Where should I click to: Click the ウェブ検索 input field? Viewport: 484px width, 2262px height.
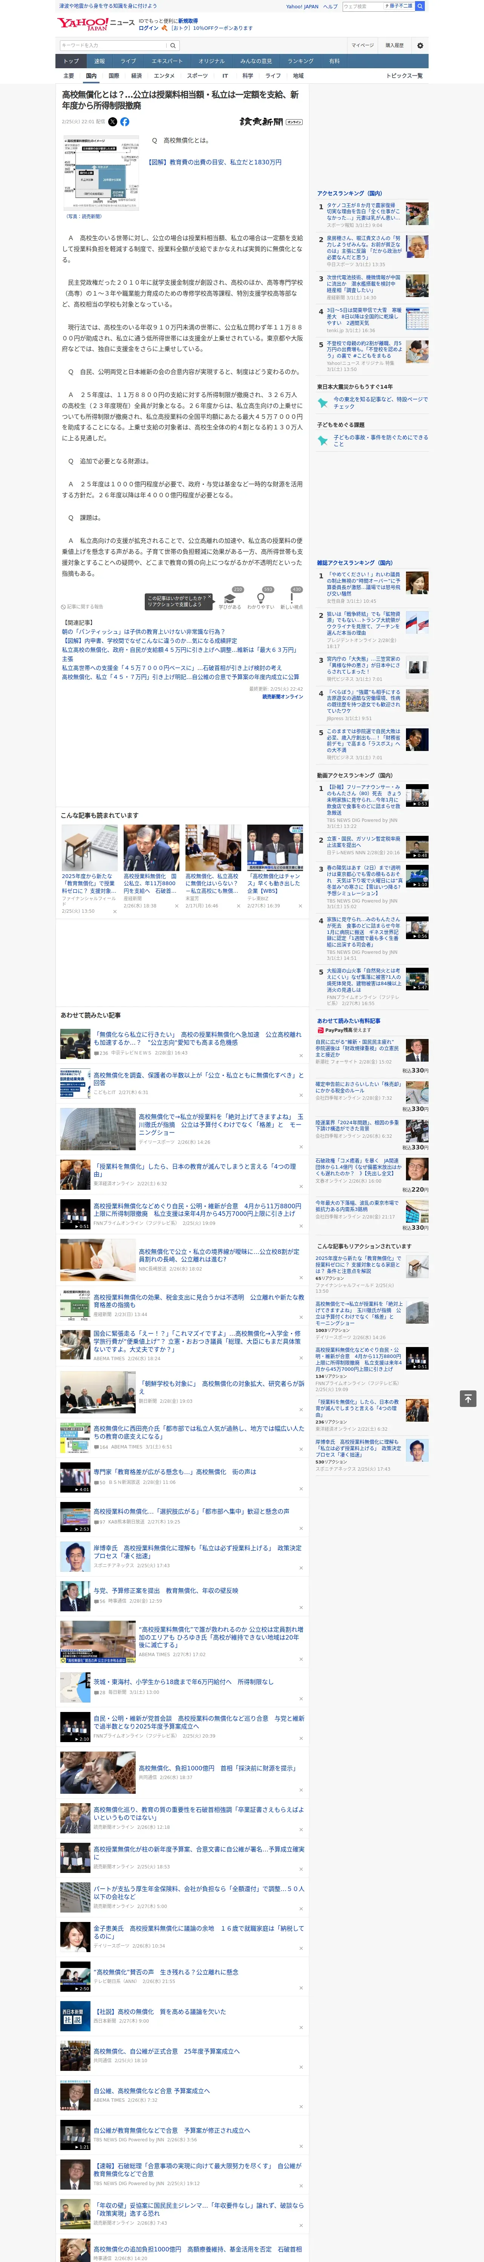pos(363,6)
